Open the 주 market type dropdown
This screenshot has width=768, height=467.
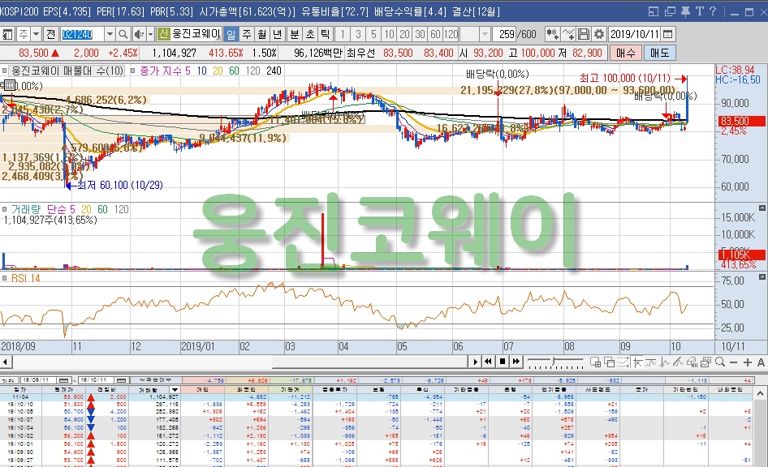(x=36, y=34)
